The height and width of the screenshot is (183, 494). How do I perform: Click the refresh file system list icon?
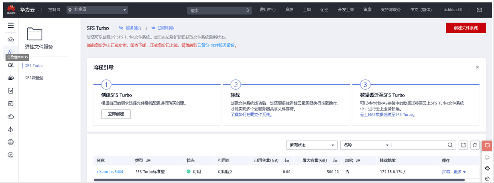point(475,145)
